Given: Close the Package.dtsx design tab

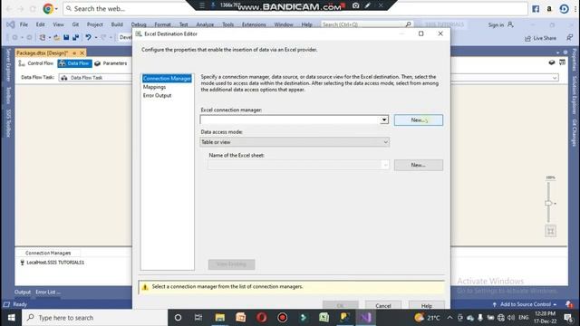Looking at the screenshot, I should pyautogui.click(x=82, y=53).
